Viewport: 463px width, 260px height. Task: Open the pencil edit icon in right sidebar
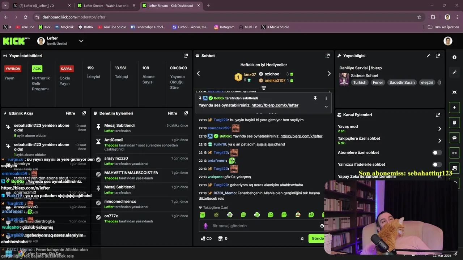pos(454,73)
